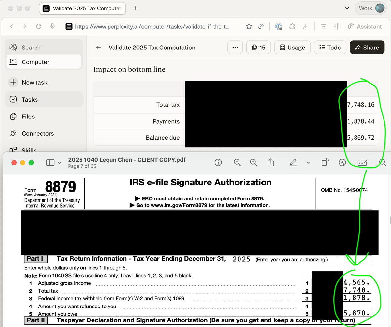
Task: Expand the tab list chevron
Action: (x=347, y=8)
